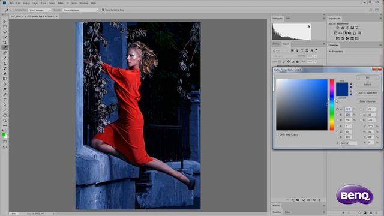This screenshot has height=216, width=384.
Task: Open the Filter menu
Action: tap(60, 3)
